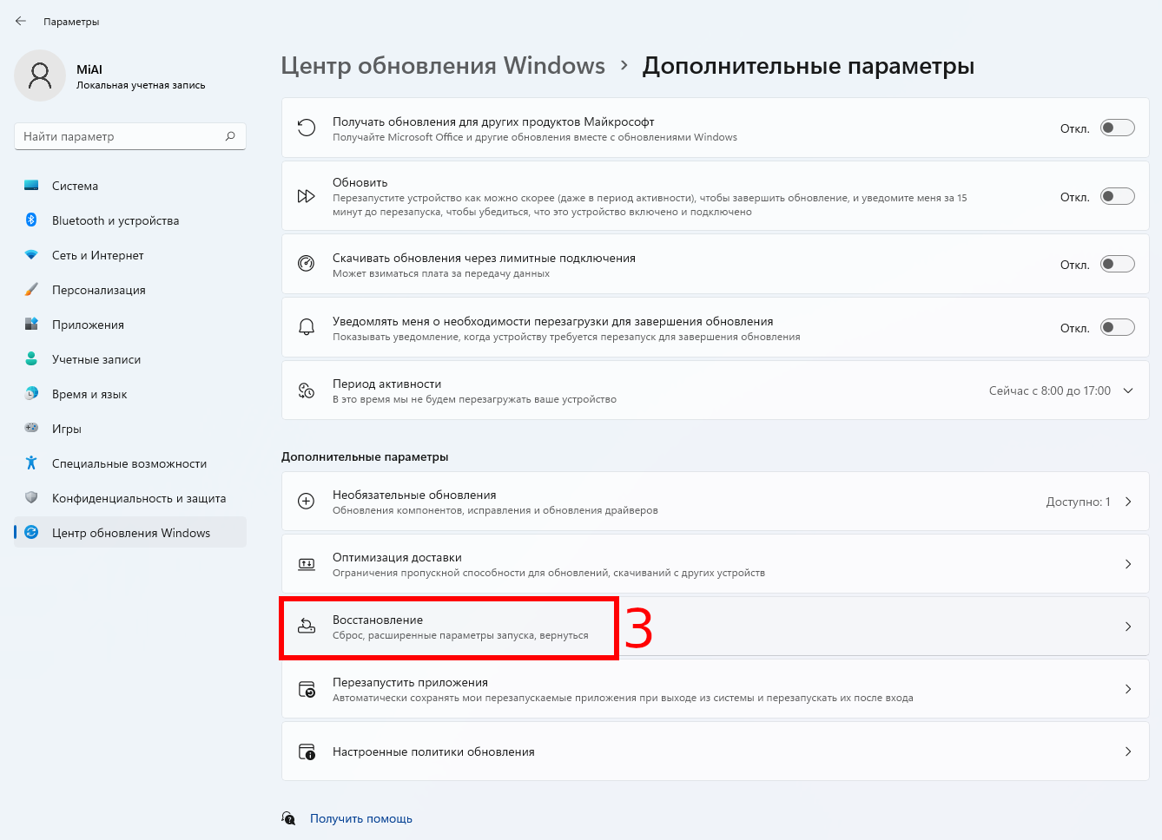Click the chevron on Перезапустить приложения row
1162x840 pixels.
point(1128,689)
